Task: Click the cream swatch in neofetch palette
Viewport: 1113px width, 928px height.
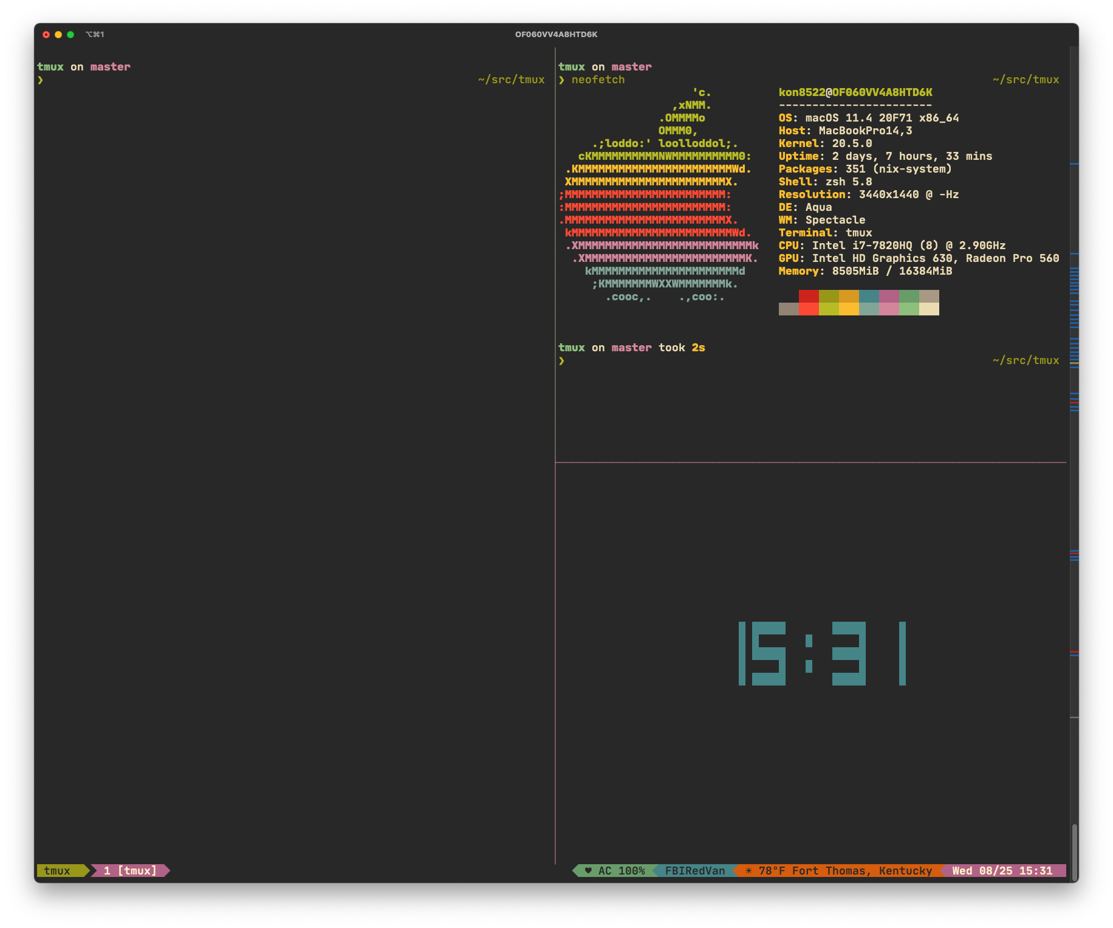Action: (929, 309)
